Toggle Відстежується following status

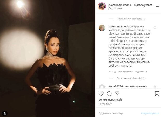tap(143, 5)
